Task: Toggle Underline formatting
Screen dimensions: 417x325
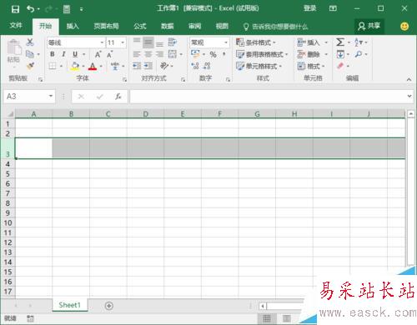Action: (x=75, y=54)
